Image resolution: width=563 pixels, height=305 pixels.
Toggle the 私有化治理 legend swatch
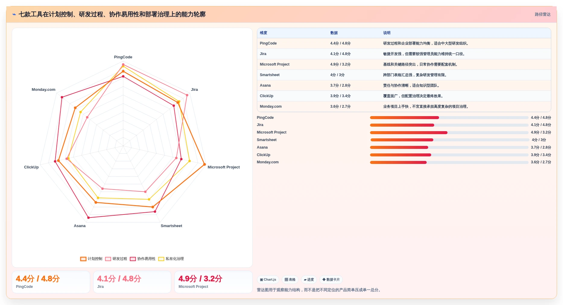point(161,259)
